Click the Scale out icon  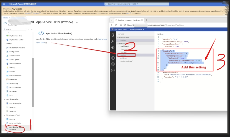(7, 111)
